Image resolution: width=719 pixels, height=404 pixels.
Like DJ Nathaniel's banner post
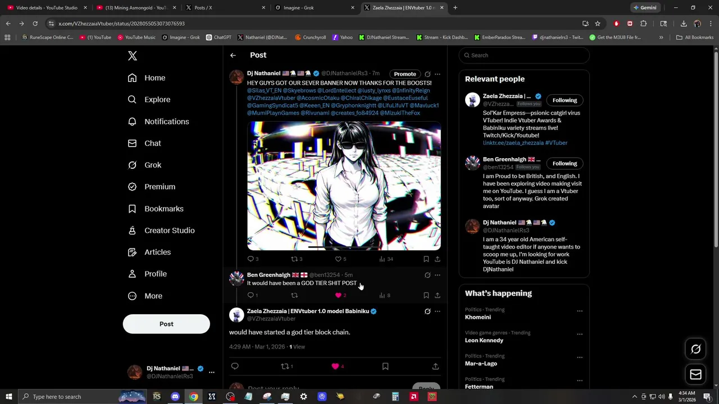pos(338,259)
